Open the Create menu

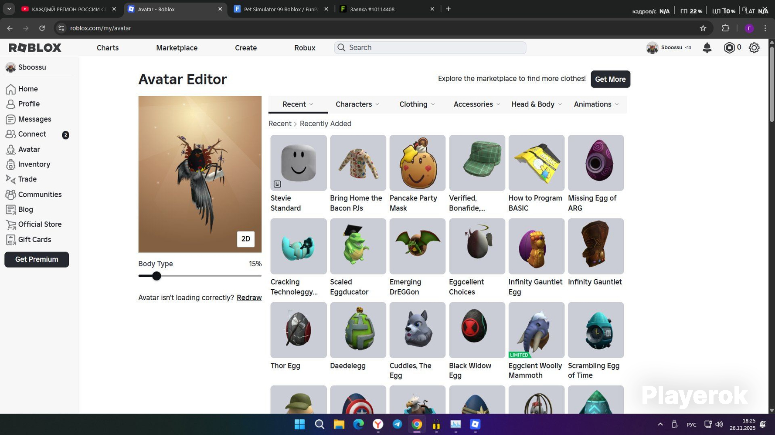(246, 48)
